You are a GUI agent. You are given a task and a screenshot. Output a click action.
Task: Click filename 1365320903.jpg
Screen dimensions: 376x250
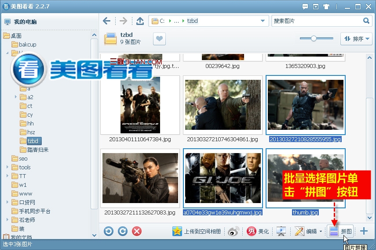305,66
